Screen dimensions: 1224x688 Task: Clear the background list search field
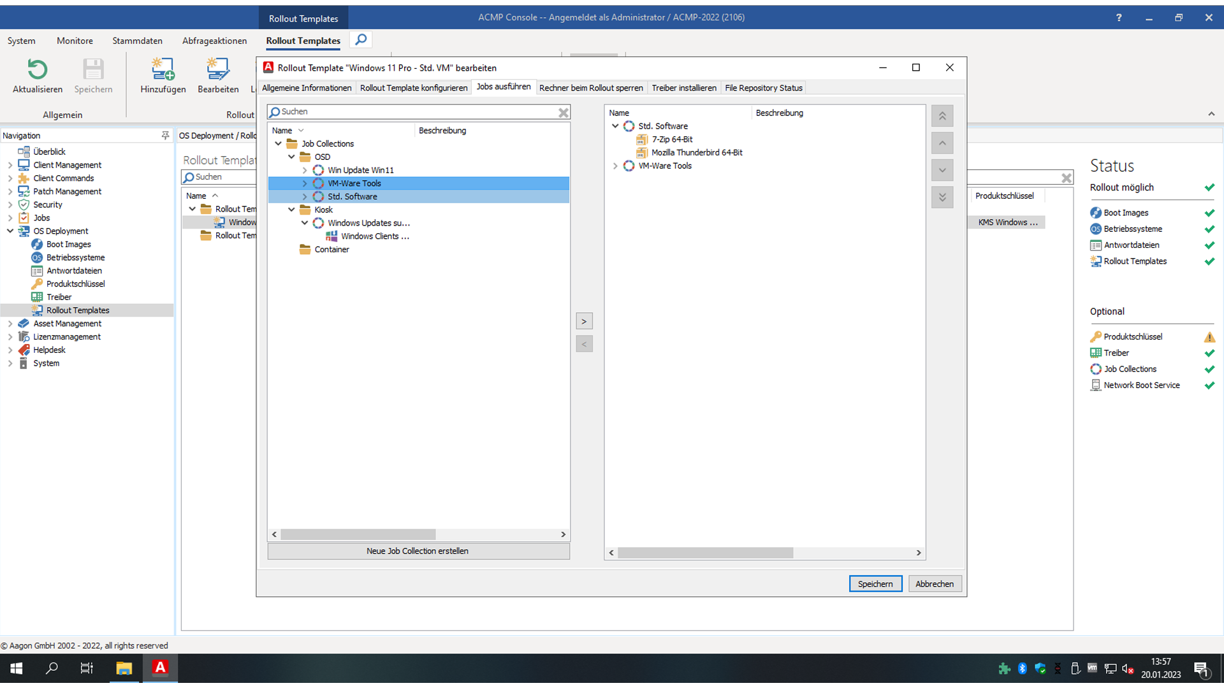pyautogui.click(x=1067, y=178)
